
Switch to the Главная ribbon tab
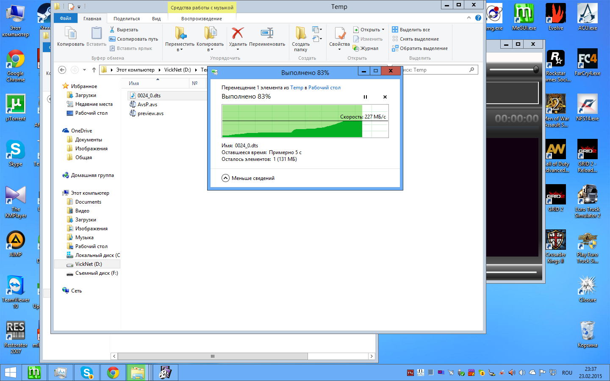(92, 19)
